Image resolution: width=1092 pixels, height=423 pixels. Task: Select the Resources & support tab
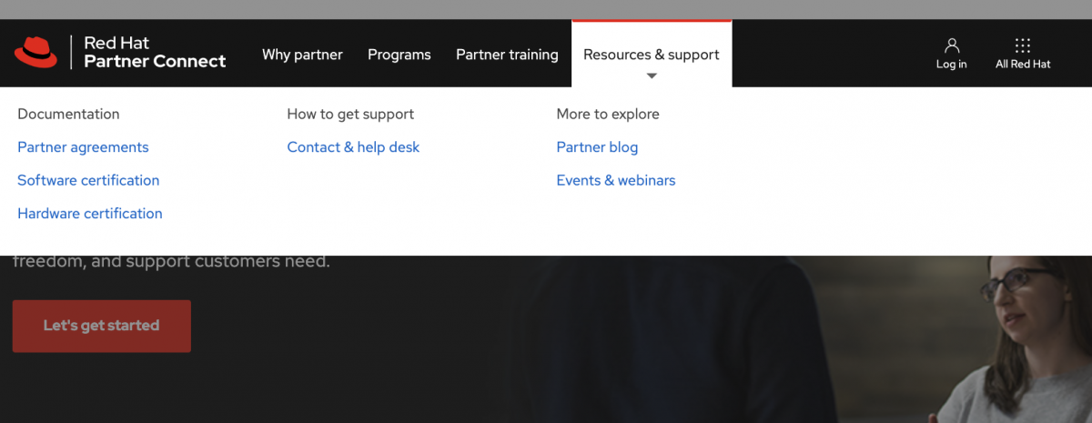click(x=652, y=55)
